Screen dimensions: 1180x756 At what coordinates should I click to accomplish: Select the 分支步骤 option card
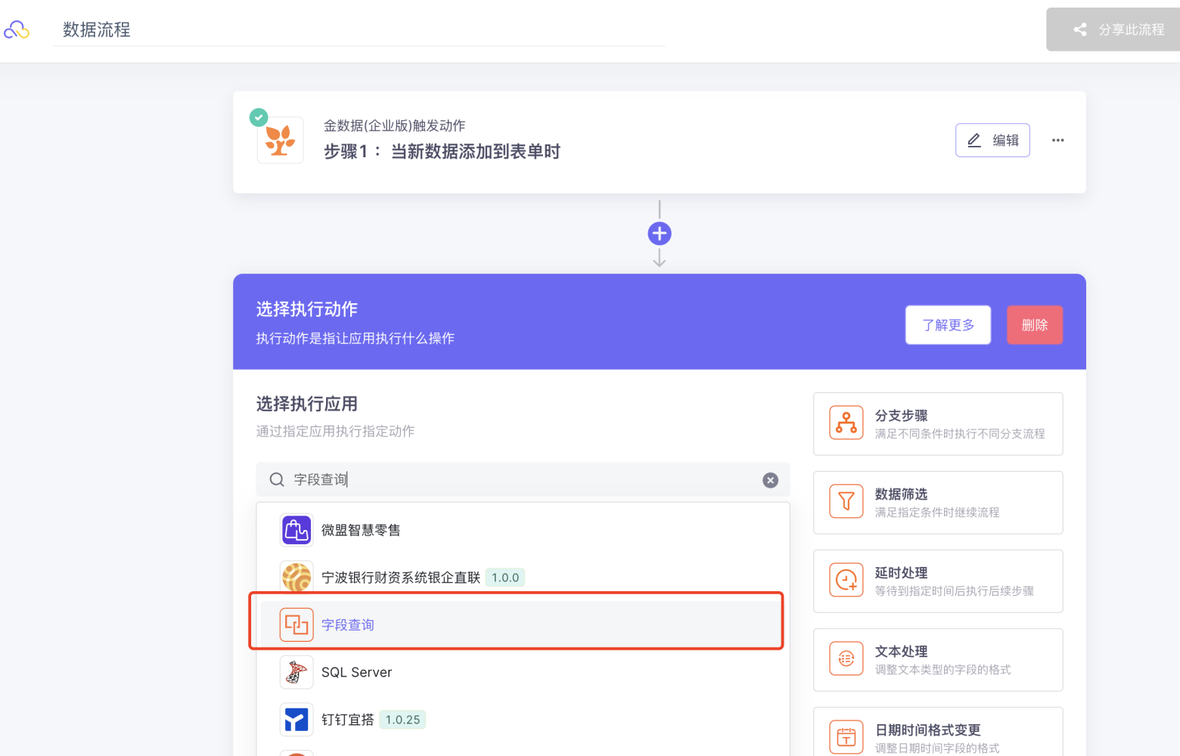(x=938, y=424)
